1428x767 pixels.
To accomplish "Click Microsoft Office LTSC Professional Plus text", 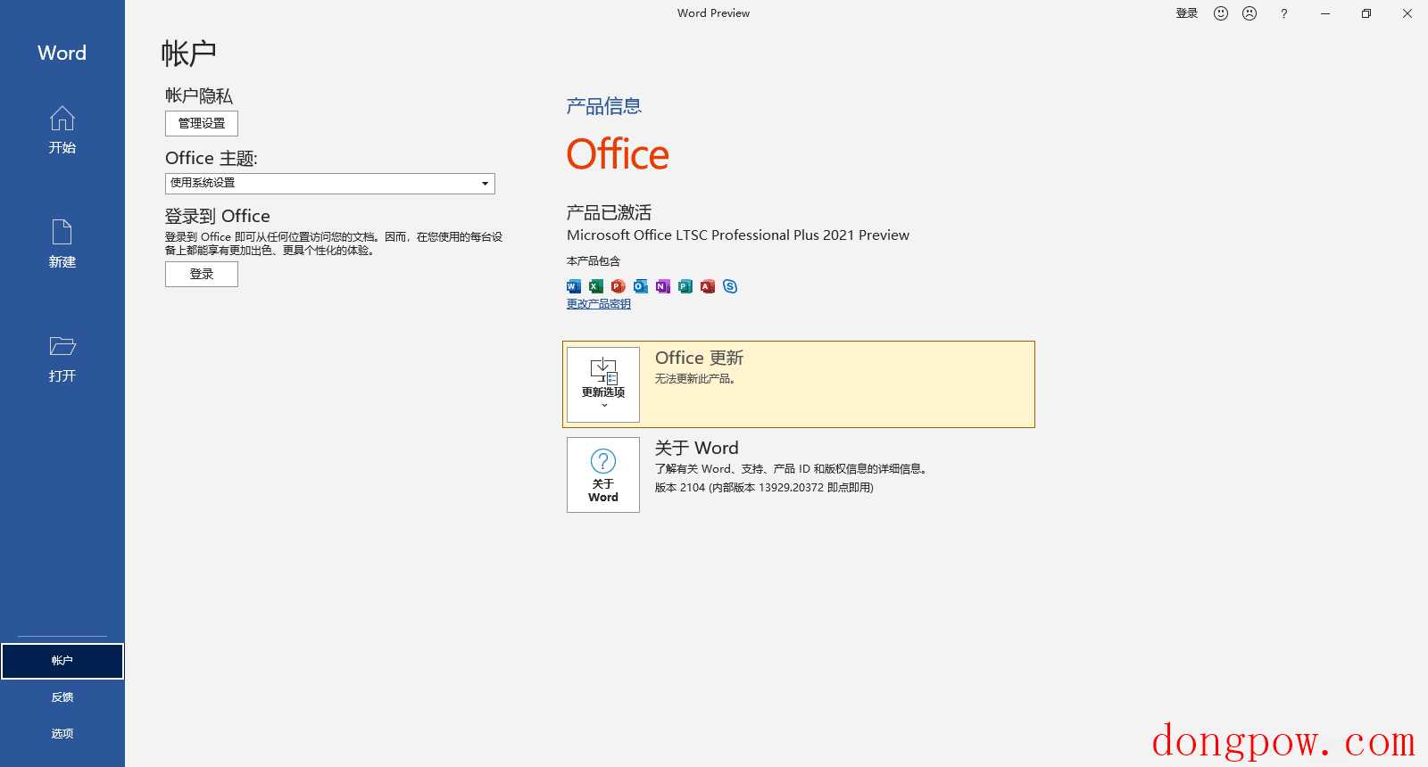I will click(738, 235).
